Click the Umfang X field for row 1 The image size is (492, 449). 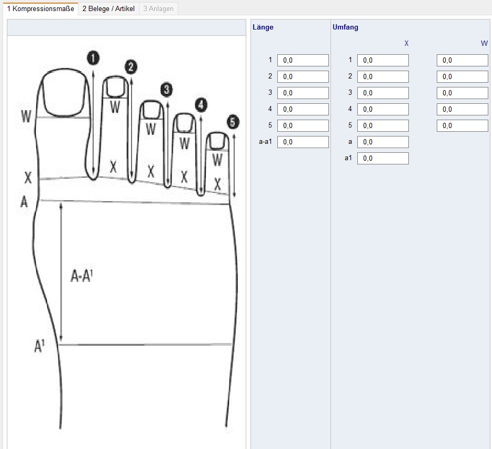click(383, 61)
